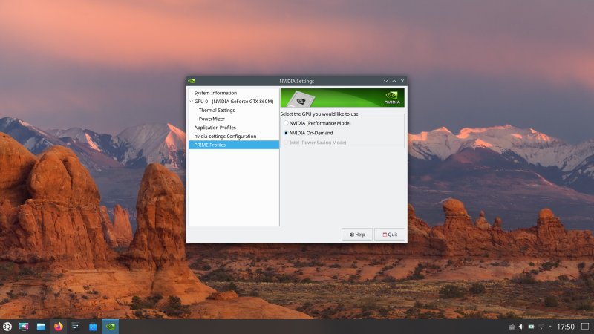Screen dimensions: 594x334
Task: Collapse the GPU 0 tree node arrow
Action: click(192, 102)
